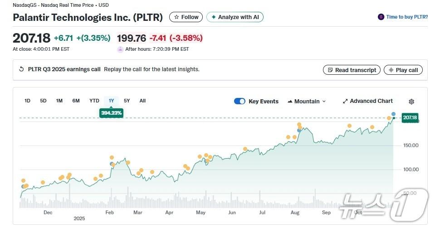Open the Time to buy PLTR? link
The height and width of the screenshot is (228, 435).
coord(407,17)
